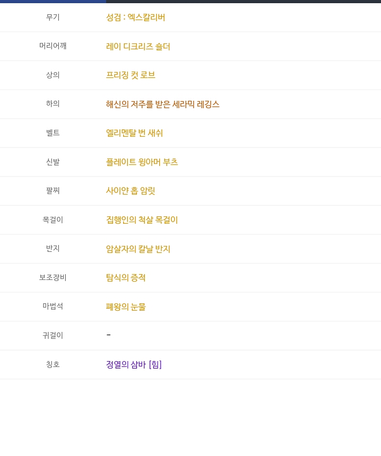Click the 무기 row label
Viewport: 381px width, 456px height.
coord(53,17)
